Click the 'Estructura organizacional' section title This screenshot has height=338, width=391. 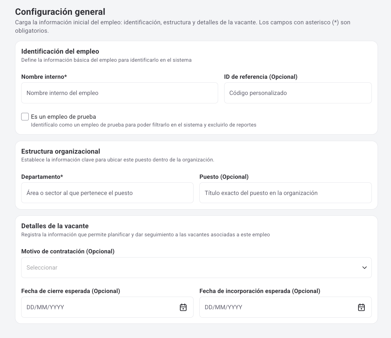pos(61,151)
